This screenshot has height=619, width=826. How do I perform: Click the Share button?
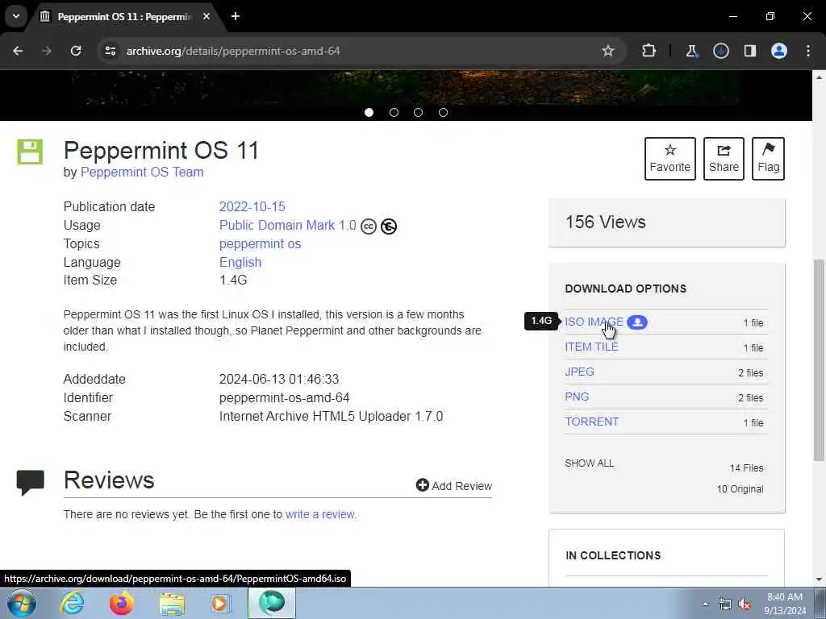[724, 159]
